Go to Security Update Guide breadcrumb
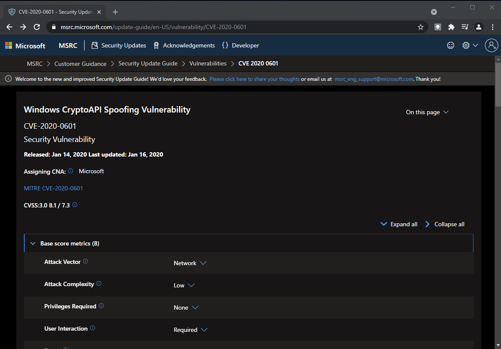Image resolution: width=501 pixels, height=349 pixels. [148, 64]
